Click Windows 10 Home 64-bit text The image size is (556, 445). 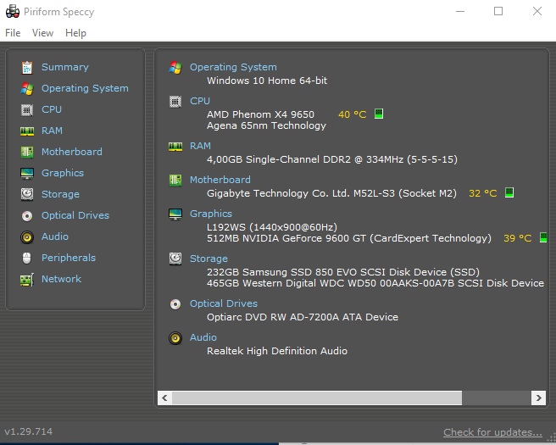click(x=267, y=81)
